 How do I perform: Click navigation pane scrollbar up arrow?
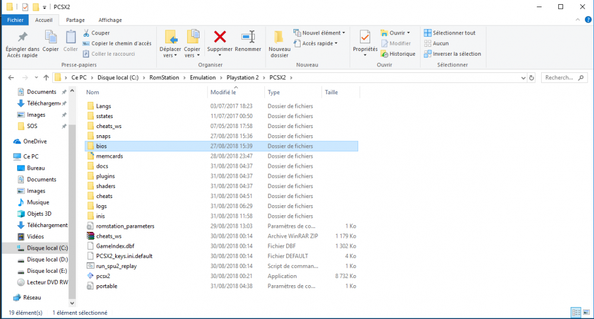point(72,91)
